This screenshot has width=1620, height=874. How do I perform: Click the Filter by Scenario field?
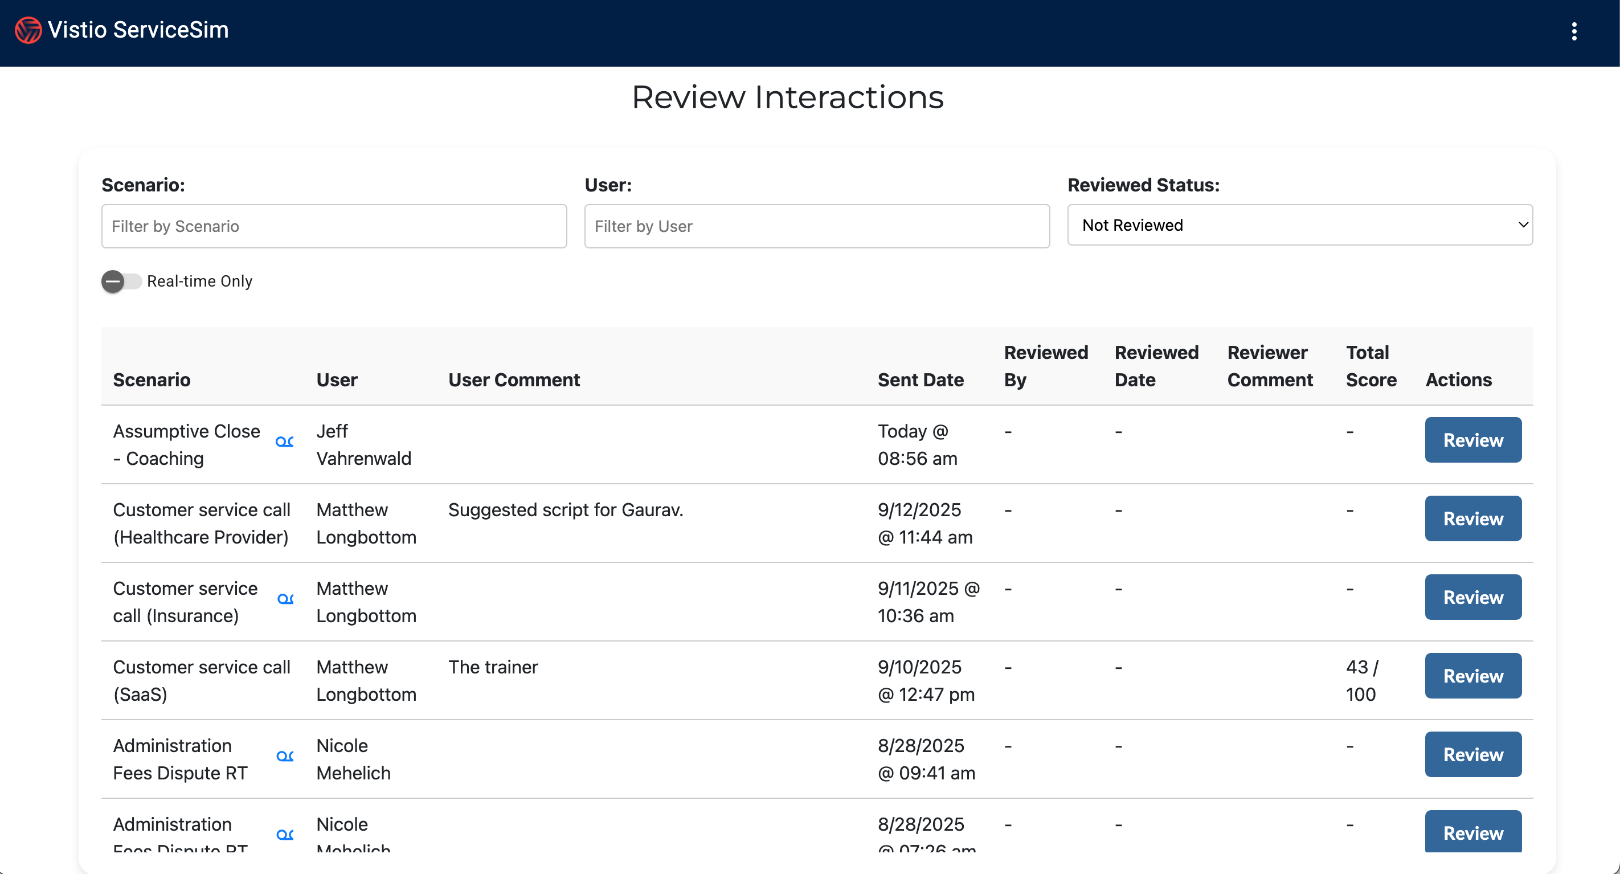pyautogui.click(x=334, y=227)
